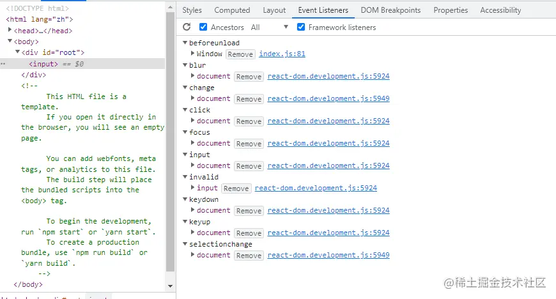Toggle the Ancestors checkbox

pos(203,27)
